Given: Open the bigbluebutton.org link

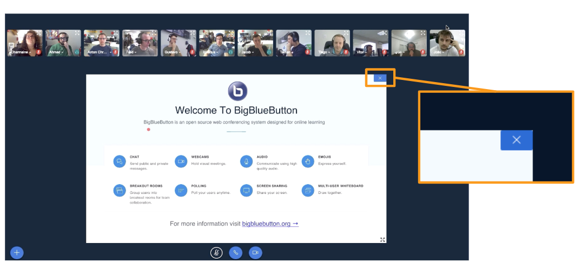Looking at the screenshot, I should 270,224.
